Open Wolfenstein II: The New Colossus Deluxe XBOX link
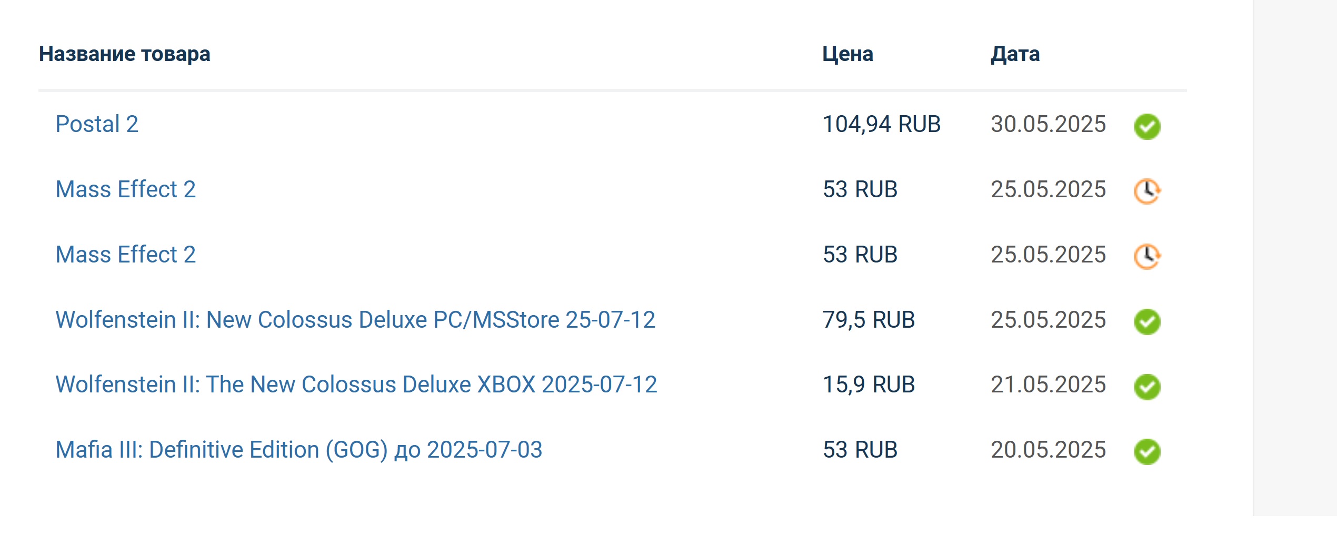This screenshot has width=1337, height=556. pos(356,385)
